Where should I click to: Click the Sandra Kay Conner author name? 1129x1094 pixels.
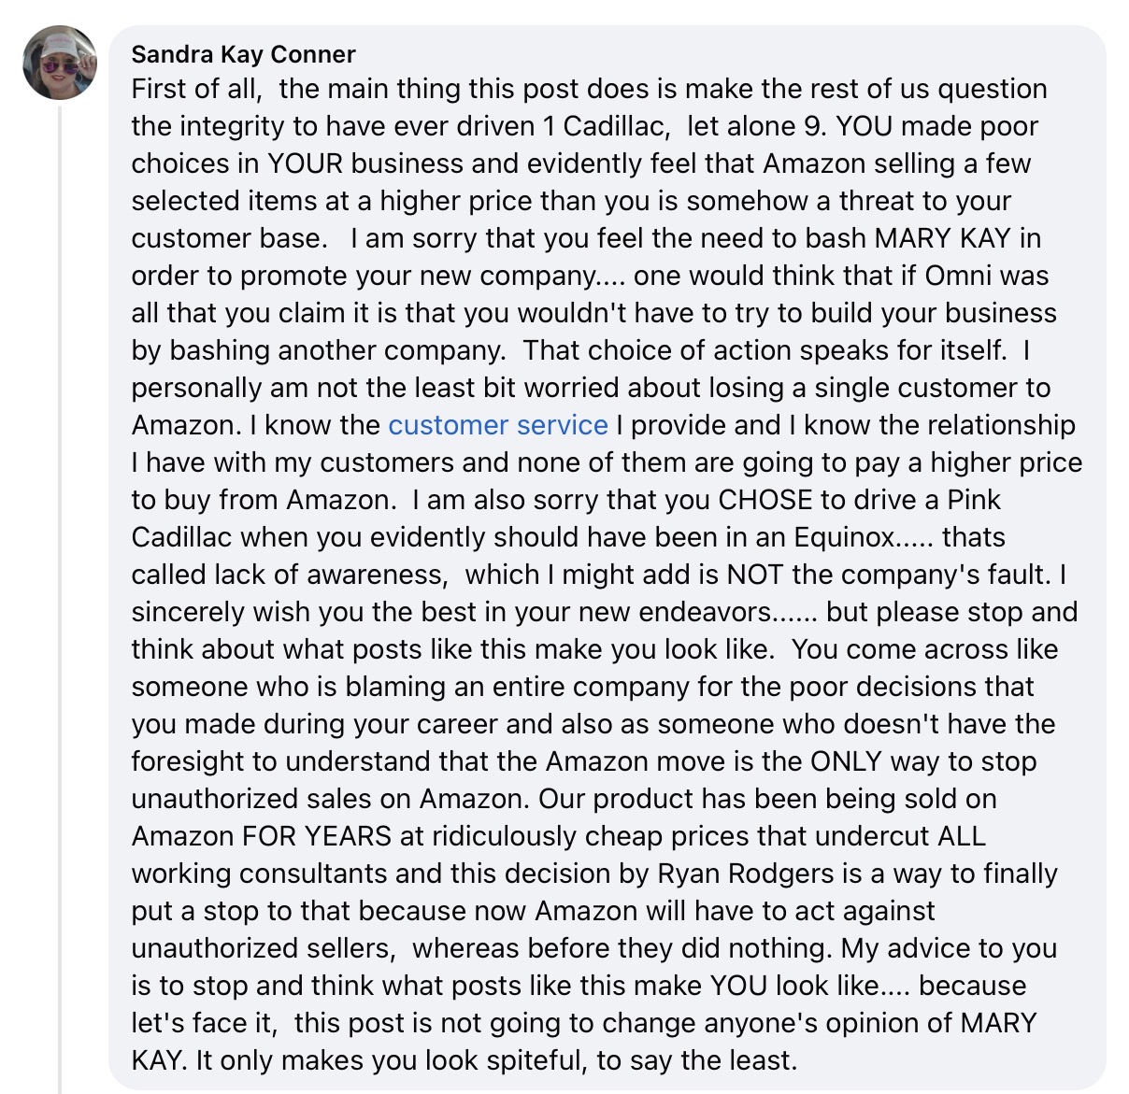click(243, 54)
